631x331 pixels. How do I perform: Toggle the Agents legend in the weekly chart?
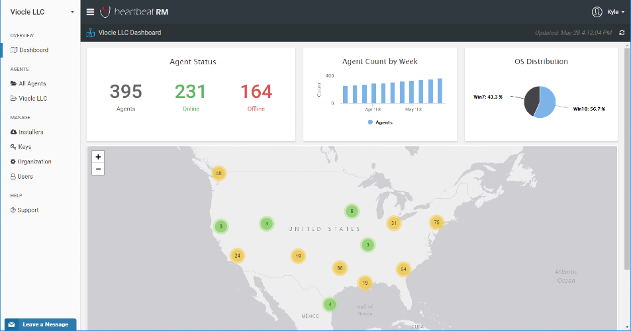click(380, 122)
